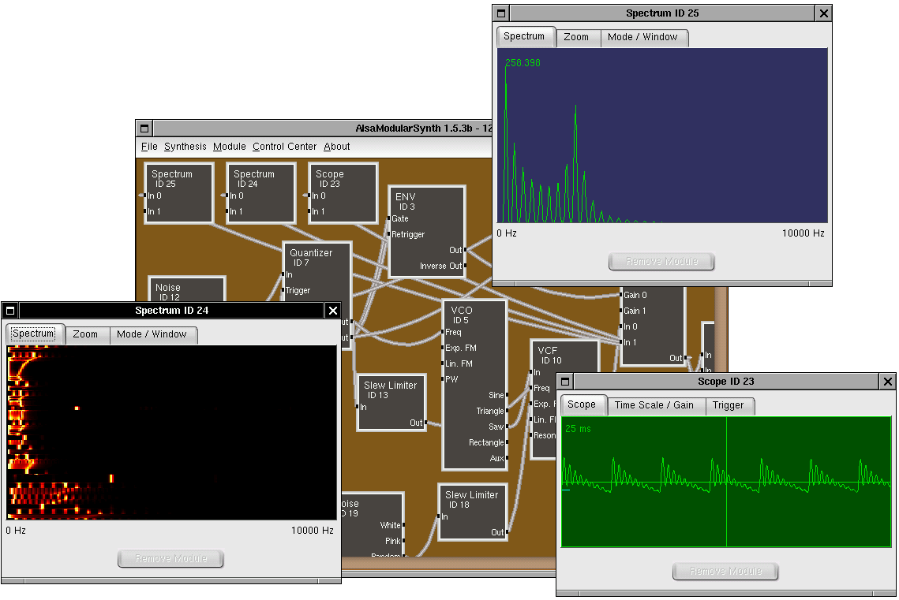Screen dimensions: 899x600
Task: Click the AlsaModularSynth window menu icon
Action: 144,129
